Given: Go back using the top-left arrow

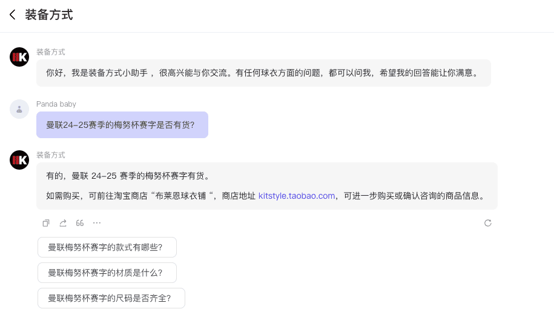Looking at the screenshot, I should pyautogui.click(x=12, y=15).
